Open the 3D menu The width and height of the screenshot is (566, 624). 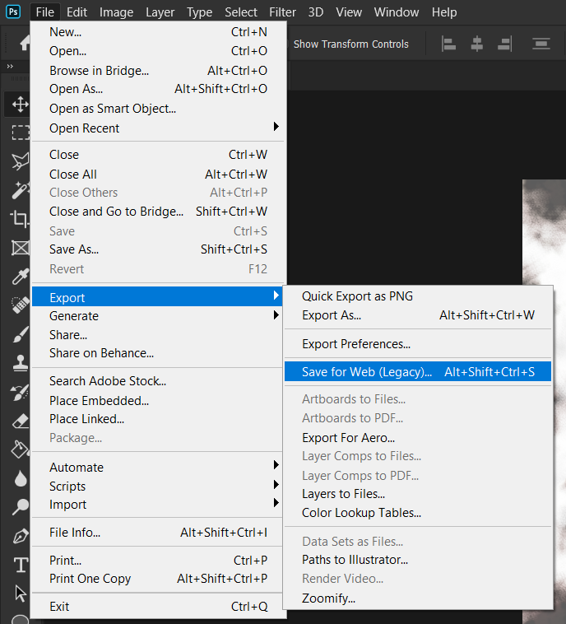pos(316,12)
